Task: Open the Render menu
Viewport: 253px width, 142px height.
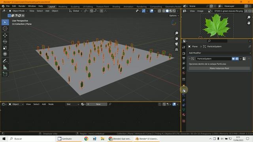Action: pyautogui.click(x=22, y=6)
